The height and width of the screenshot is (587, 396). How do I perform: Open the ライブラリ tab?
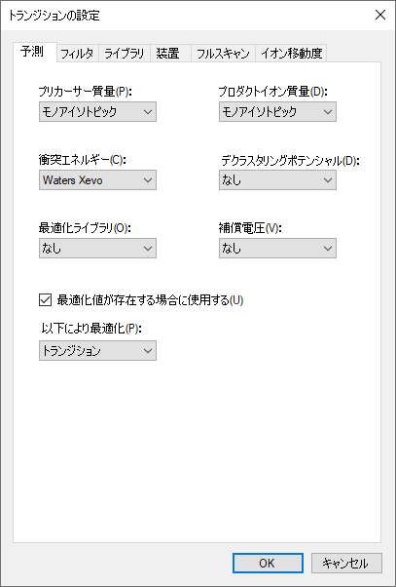click(x=125, y=54)
